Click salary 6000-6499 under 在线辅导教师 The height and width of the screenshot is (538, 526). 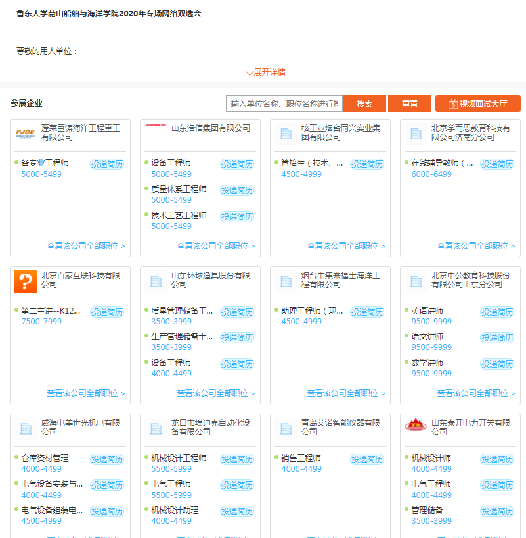tap(431, 174)
